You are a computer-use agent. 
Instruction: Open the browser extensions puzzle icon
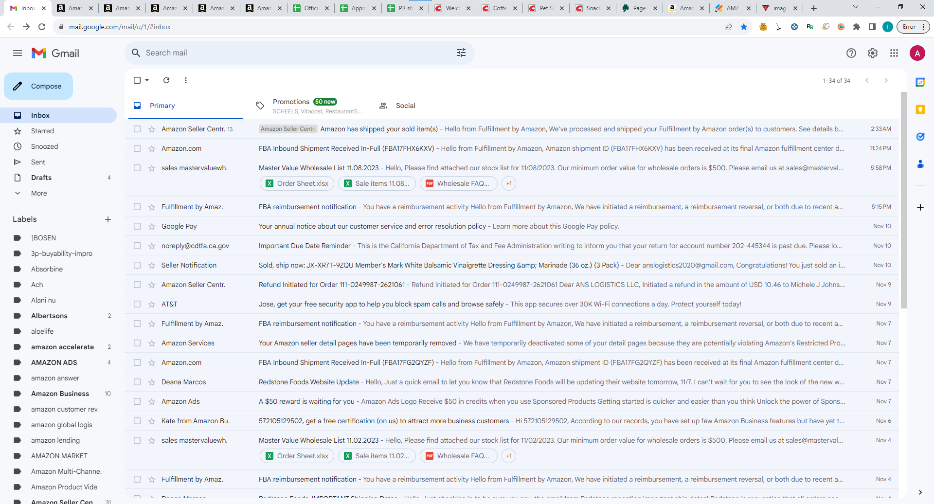(857, 27)
